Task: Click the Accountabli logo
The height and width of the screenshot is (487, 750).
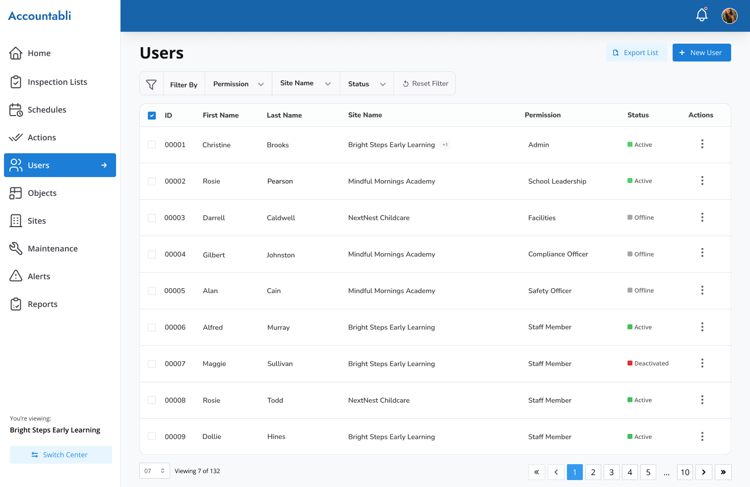Action: [40, 16]
